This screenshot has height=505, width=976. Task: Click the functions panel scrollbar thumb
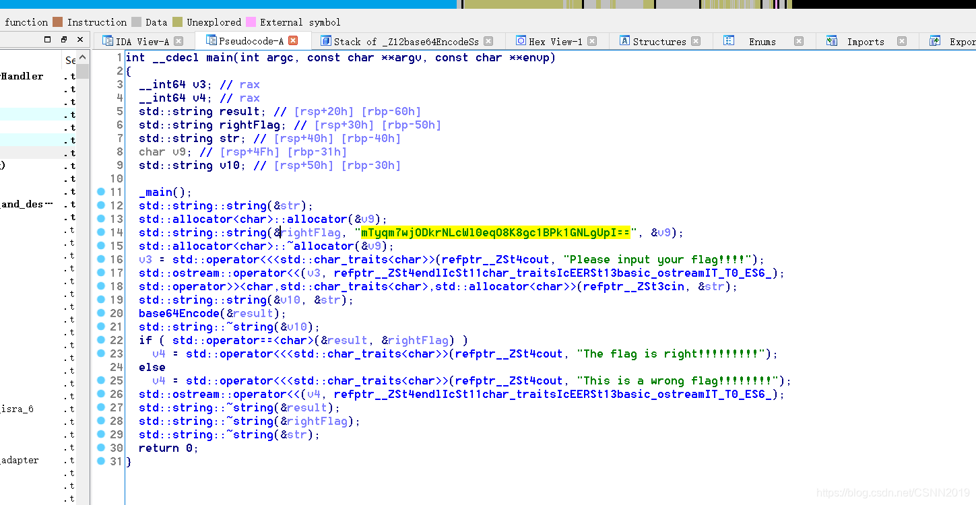coord(82,71)
